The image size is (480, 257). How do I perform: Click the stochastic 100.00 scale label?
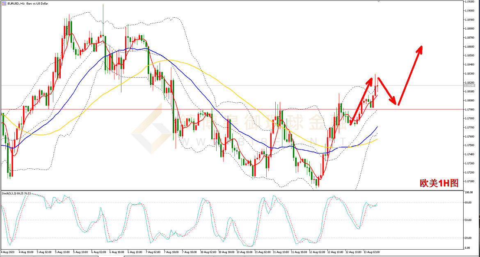[x=469, y=192]
